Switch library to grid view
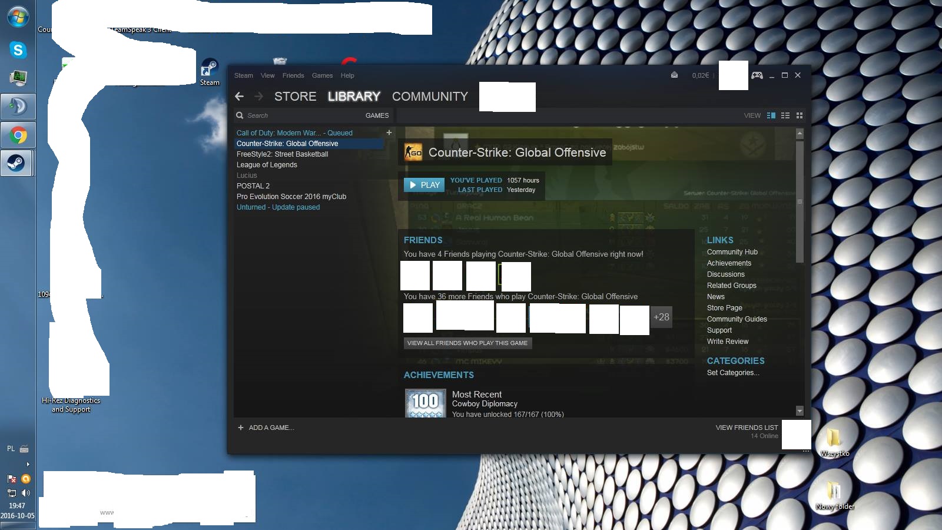This screenshot has width=942, height=530. point(800,115)
